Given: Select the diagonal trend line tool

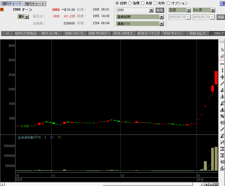Looking at the screenshot, I should coord(222,84).
